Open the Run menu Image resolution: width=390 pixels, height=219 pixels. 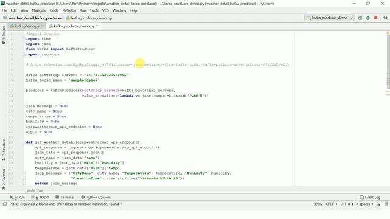(83, 10)
